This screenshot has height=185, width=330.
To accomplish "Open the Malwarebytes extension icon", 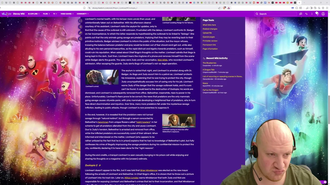I will [x=293, y=8].
